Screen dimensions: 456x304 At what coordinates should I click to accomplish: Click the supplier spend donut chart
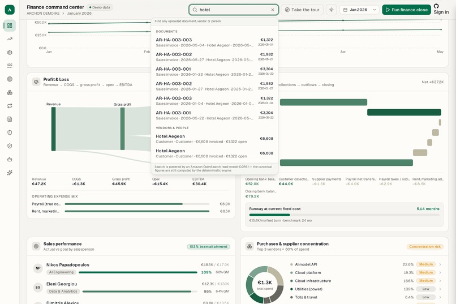coord(265,285)
